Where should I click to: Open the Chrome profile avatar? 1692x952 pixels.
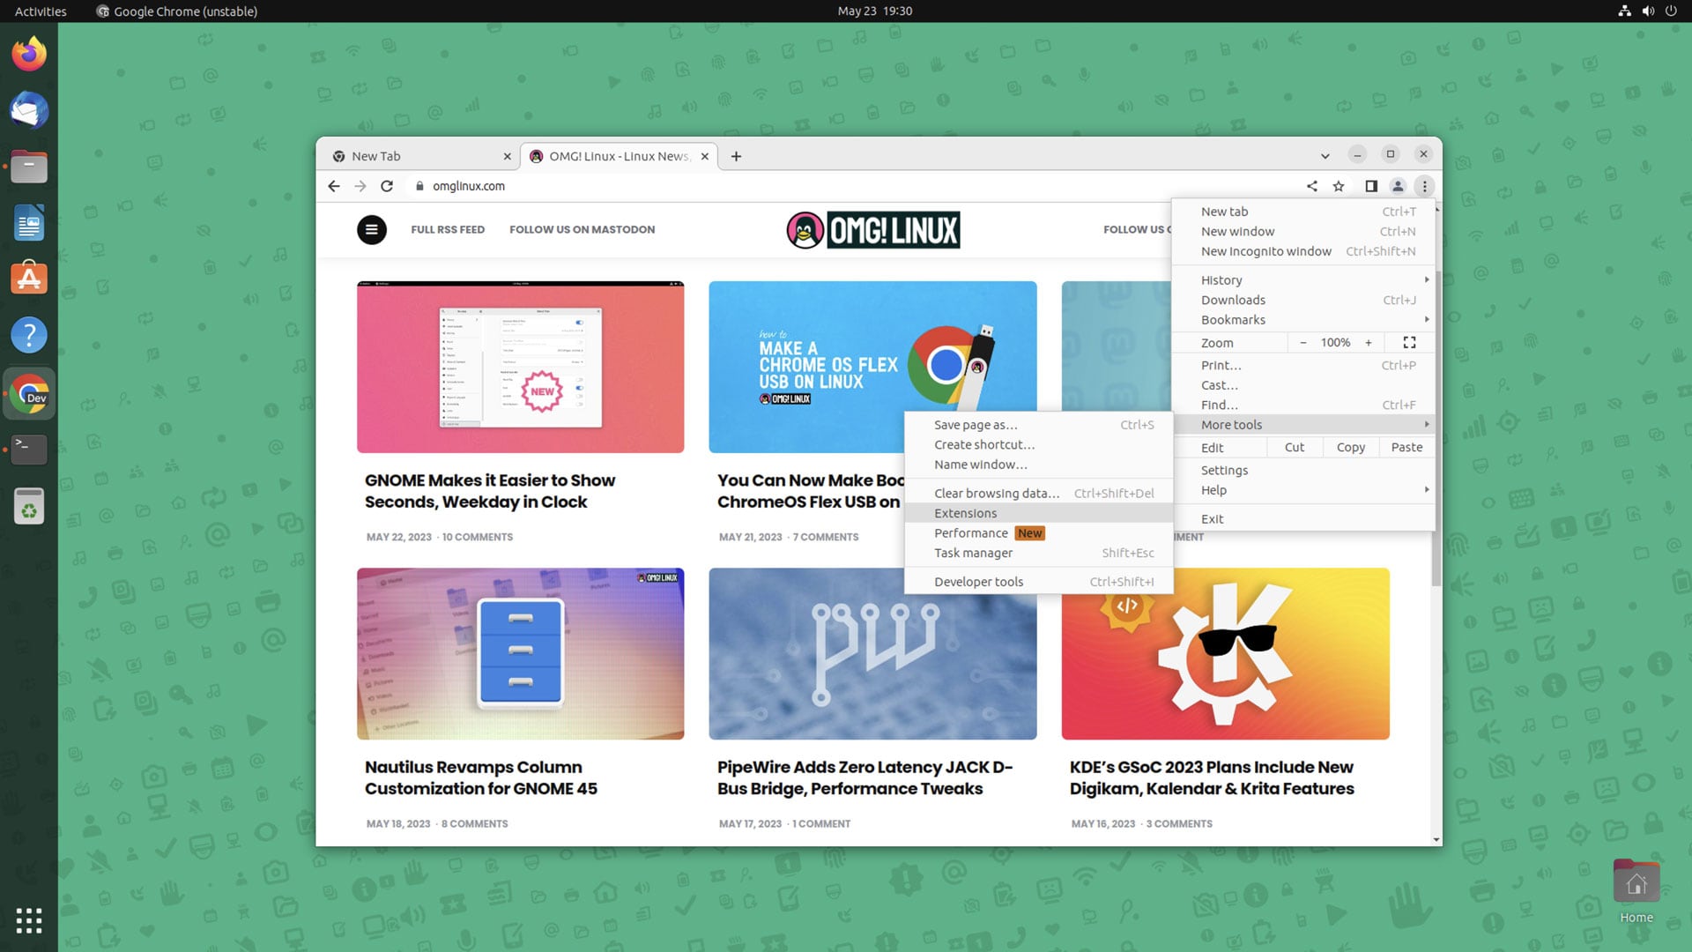coord(1398,186)
